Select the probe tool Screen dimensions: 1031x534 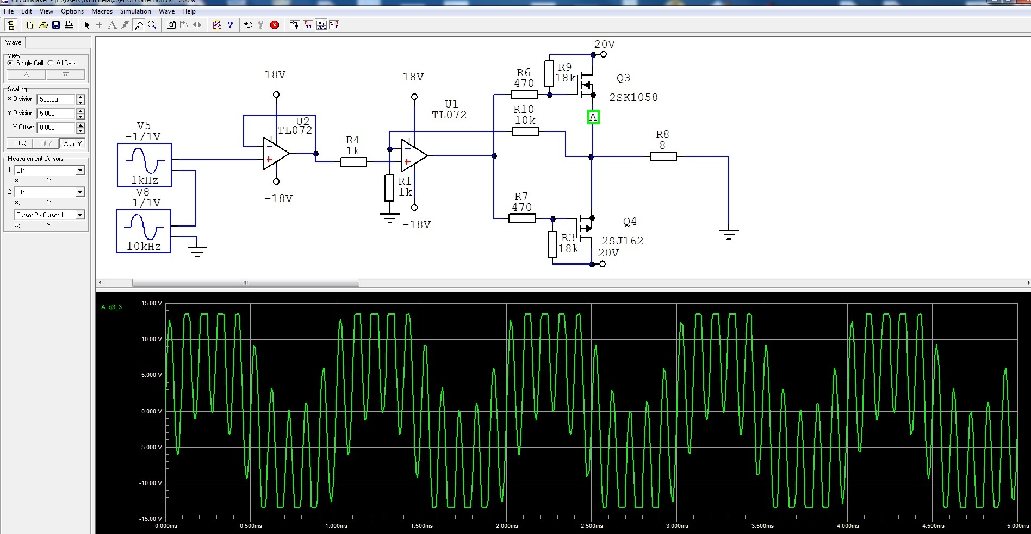click(x=139, y=25)
